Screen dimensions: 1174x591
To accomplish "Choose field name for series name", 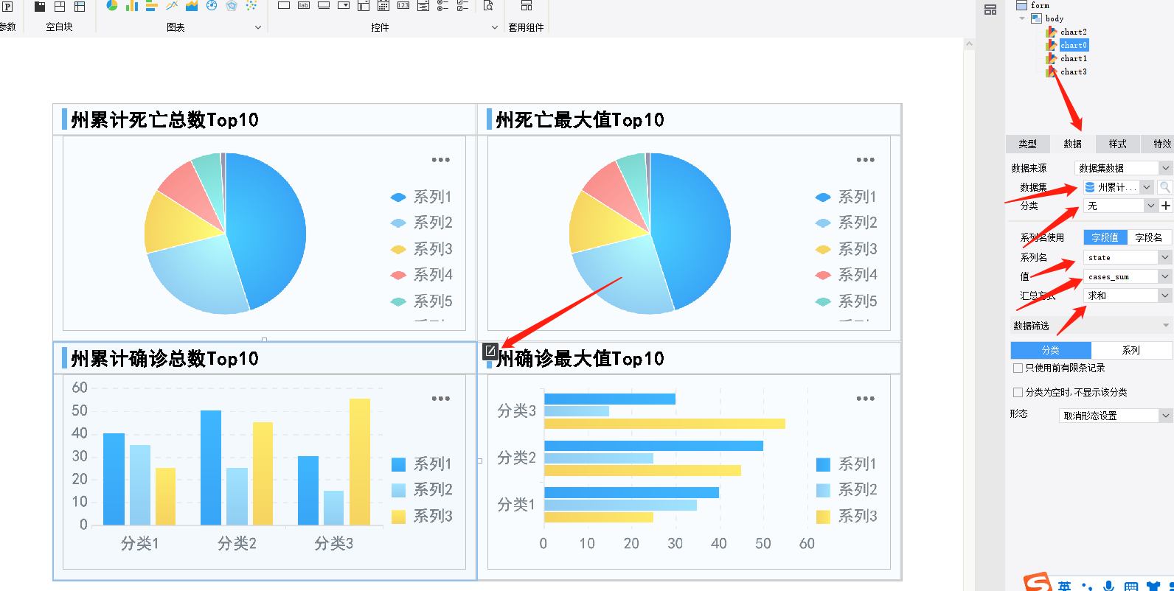I will tap(1149, 237).
